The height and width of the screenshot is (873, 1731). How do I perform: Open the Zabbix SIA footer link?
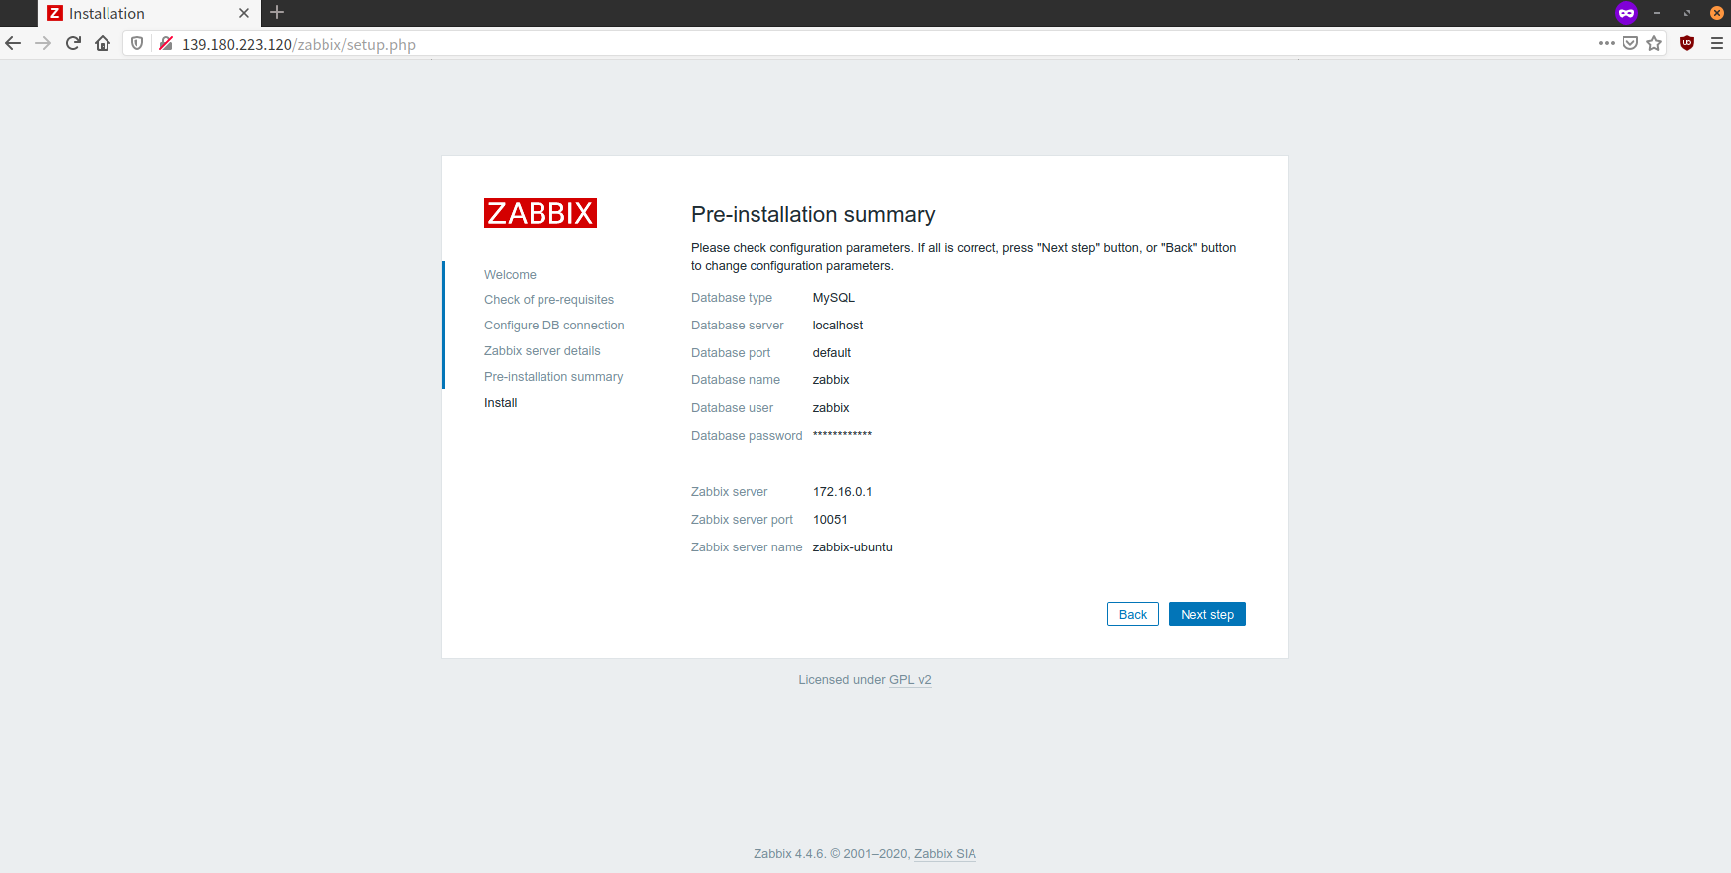coord(945,854)
